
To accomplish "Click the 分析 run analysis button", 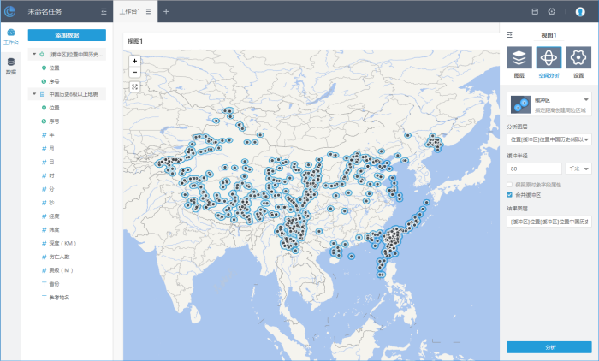I will pyautogui.click(x=549, y=347).
